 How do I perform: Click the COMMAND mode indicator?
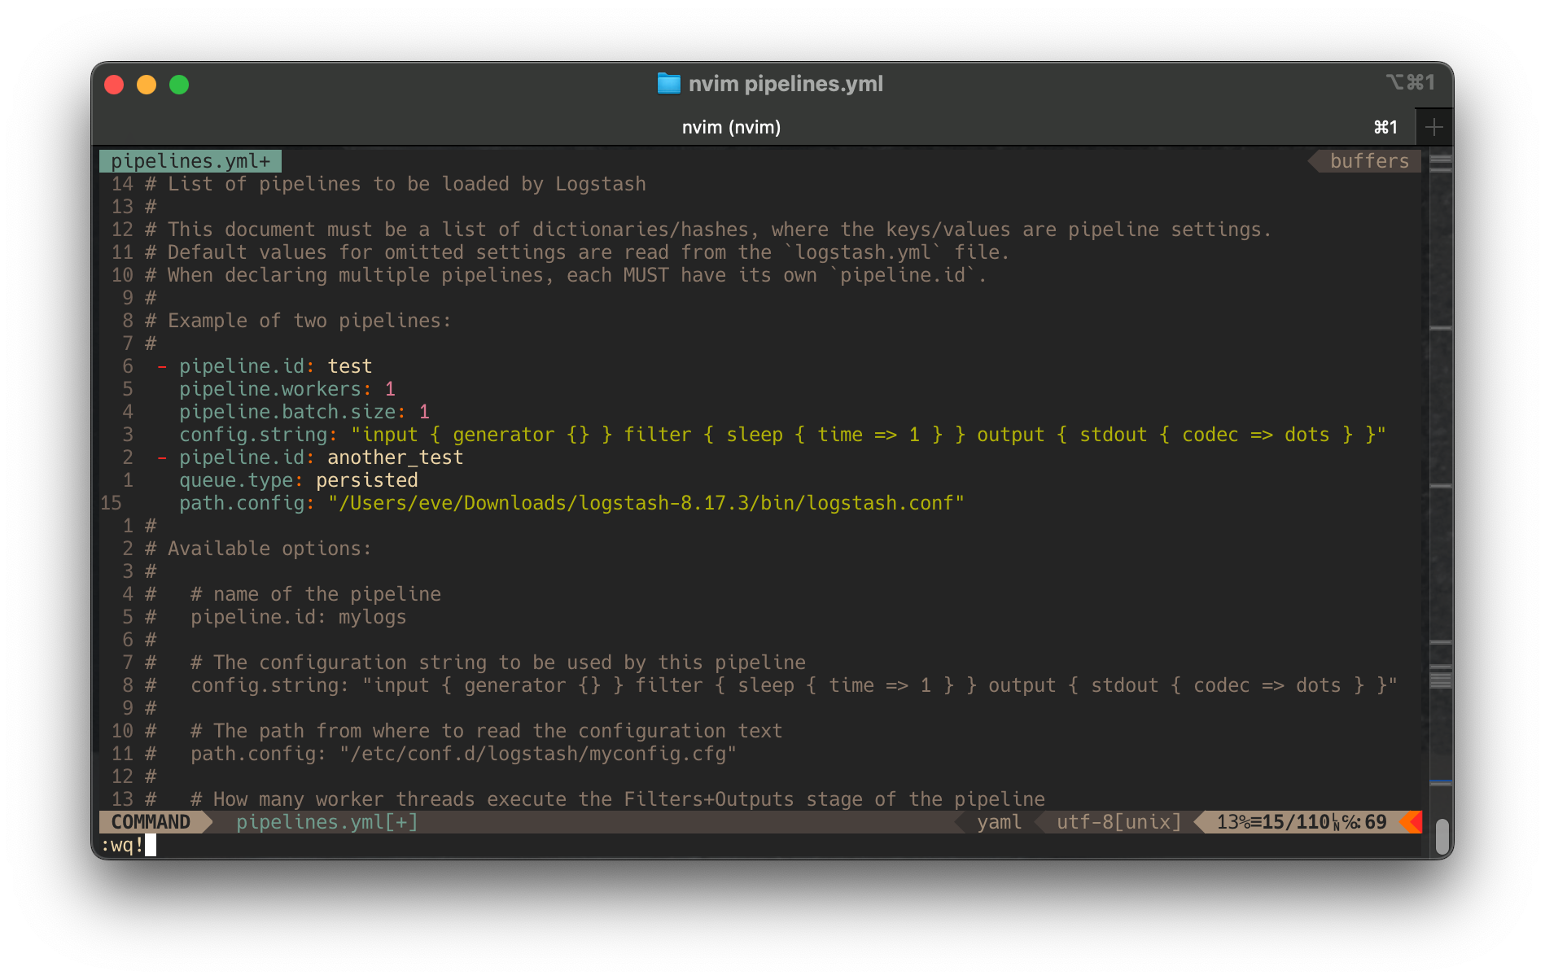click(149, 822)
